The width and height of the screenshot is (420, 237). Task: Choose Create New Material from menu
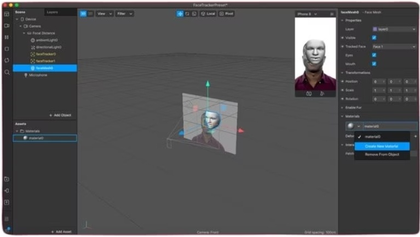[x=381, y=146]
